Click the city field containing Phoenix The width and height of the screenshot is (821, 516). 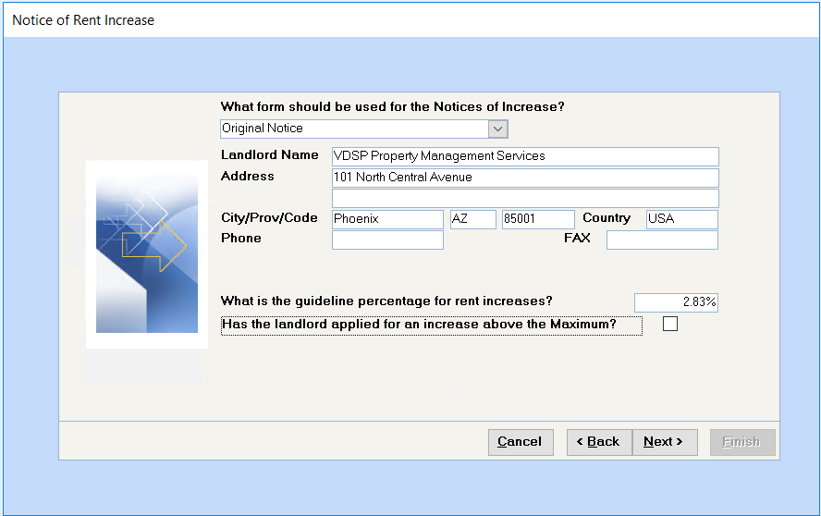pos(387,219)
